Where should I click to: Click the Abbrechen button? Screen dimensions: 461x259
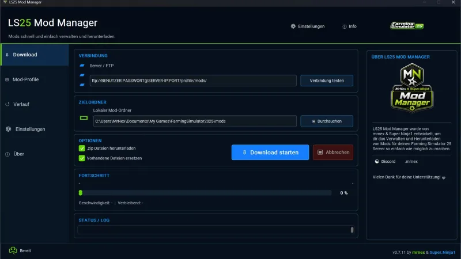pyautogui.click(x=333, y=153)
